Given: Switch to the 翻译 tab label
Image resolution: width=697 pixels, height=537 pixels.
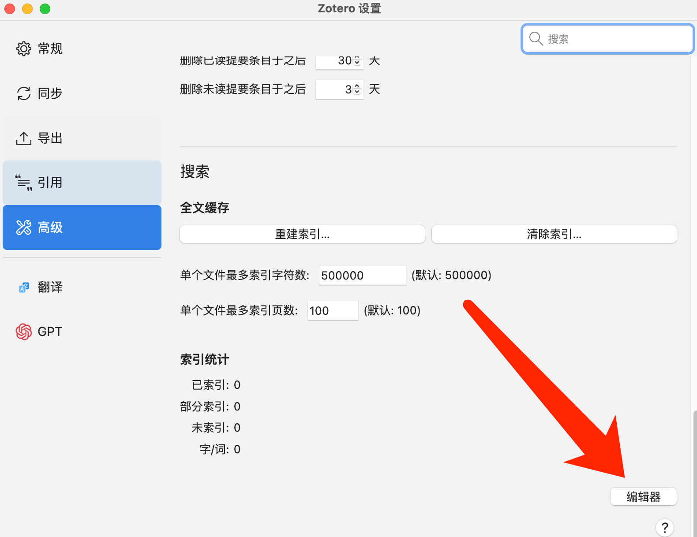Looking at the screenshot, I should 50,287.
